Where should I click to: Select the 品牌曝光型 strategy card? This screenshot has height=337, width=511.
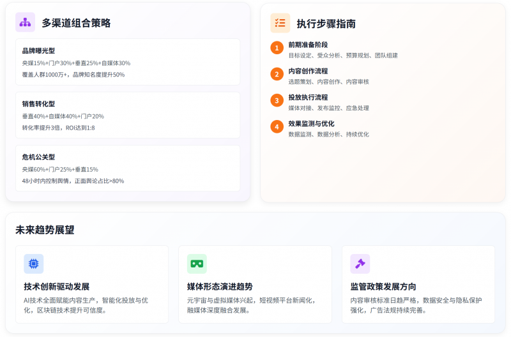(128, 62)
